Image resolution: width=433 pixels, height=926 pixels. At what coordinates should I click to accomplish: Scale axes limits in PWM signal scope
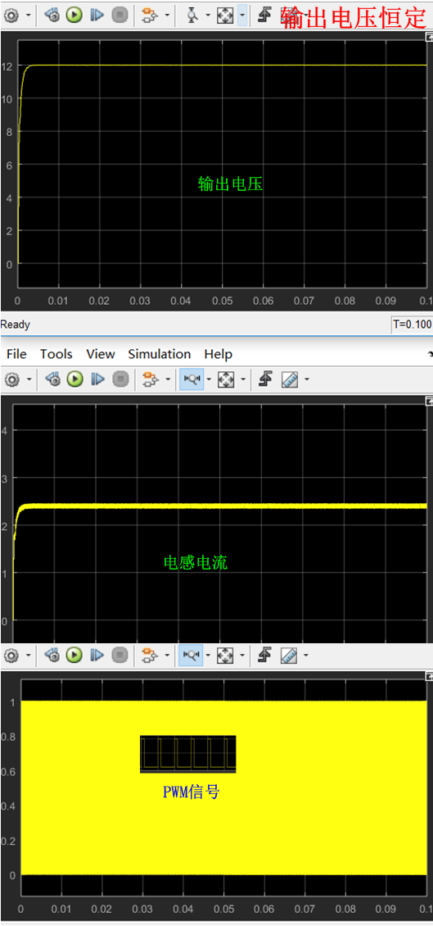(225, 654)
